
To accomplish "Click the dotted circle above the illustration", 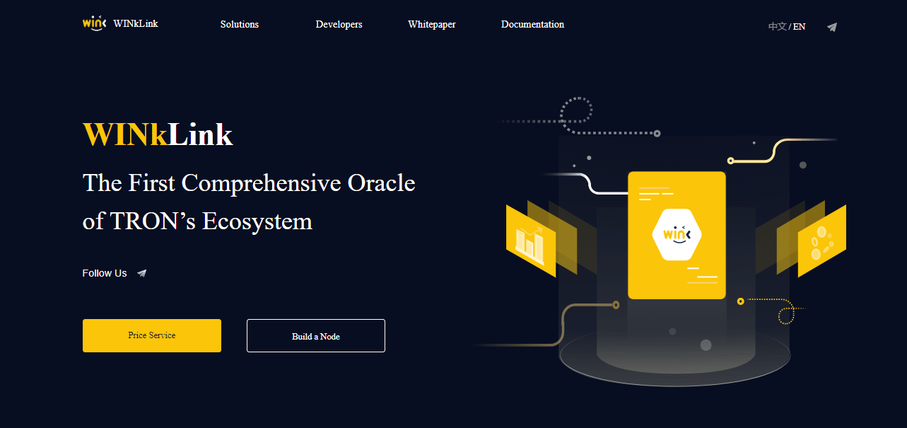I will coord(576,112).
